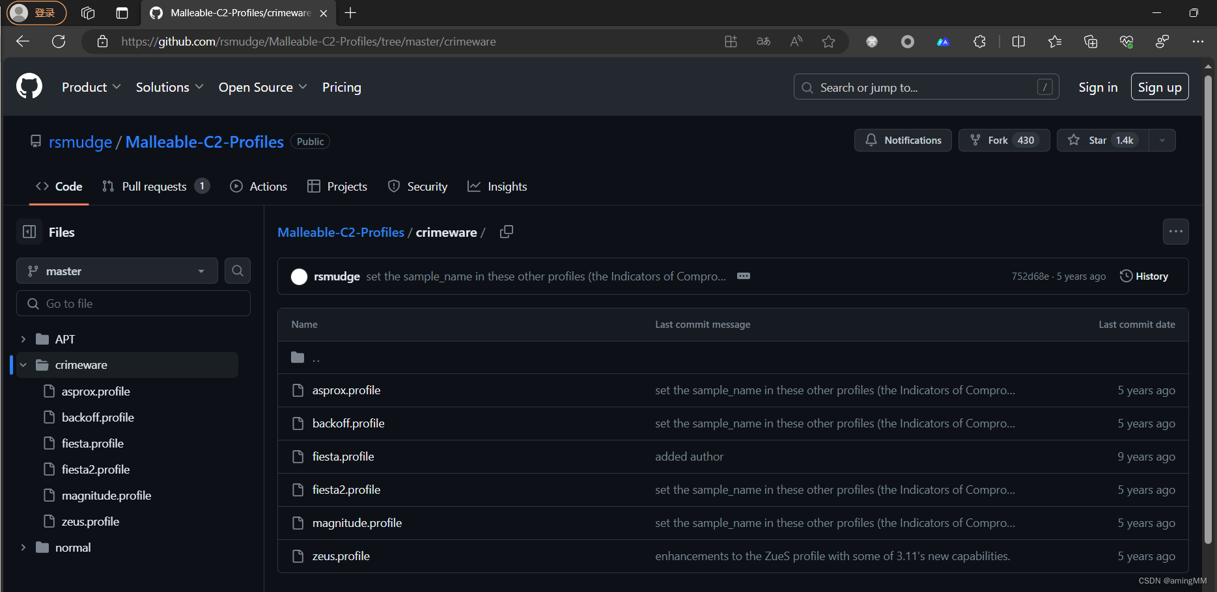
Task: Select zeus.profile in the sidebar tree
Action: [x=91, y=521]
